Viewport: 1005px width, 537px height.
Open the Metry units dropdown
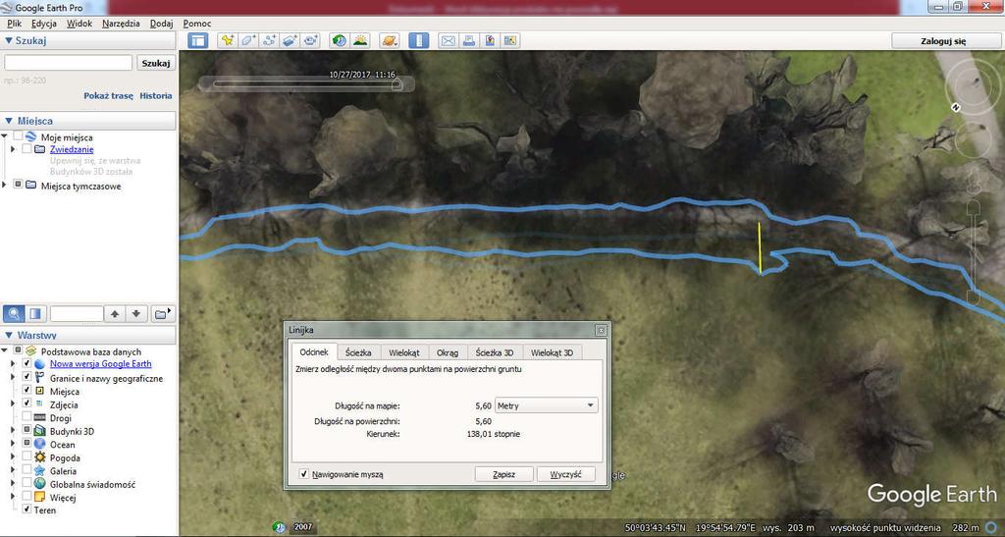pos(546,405)
